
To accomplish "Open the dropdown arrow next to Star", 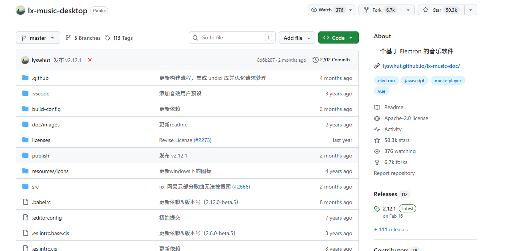I will (471, 10).
